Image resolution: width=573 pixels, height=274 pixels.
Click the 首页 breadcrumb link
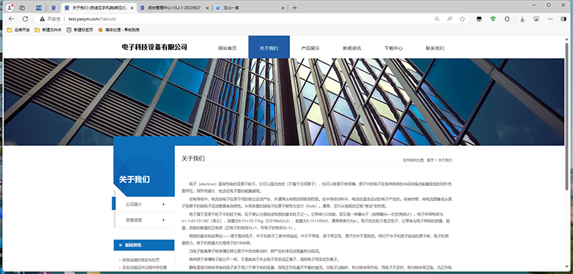pos(430,160)
